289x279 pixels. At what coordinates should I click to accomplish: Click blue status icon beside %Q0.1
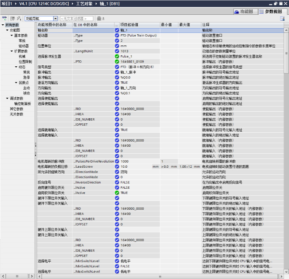tap(117, 93)
